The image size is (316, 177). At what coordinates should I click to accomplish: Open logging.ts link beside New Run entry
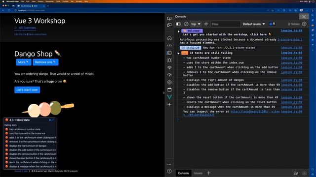[x=291, y=48]
